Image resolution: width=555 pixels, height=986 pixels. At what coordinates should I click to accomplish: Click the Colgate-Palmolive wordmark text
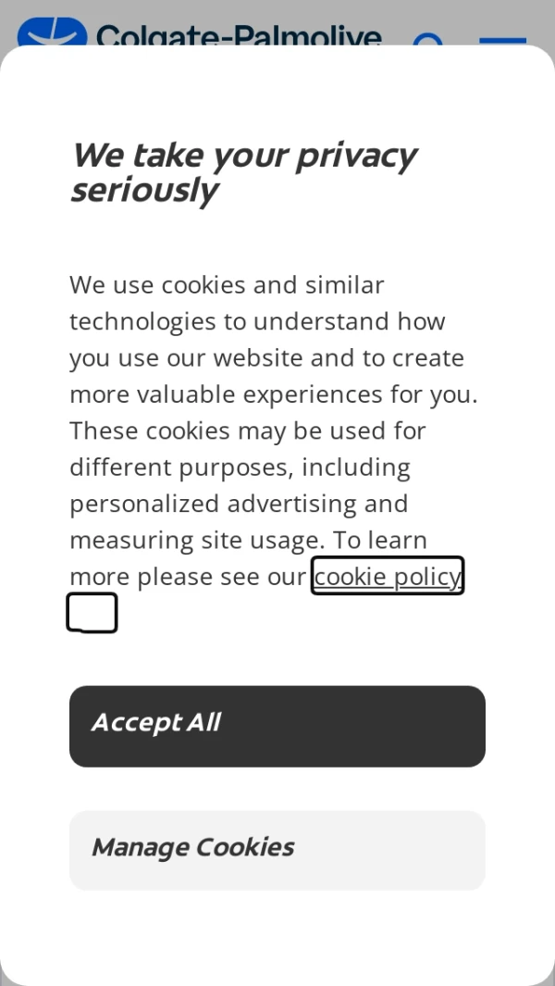pyautogui.click(x=239, y=35)
